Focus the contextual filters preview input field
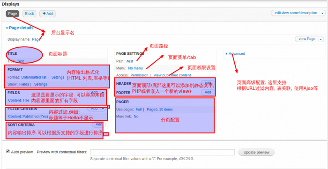This screenshot has width=328, height=169. pos(162,152)
